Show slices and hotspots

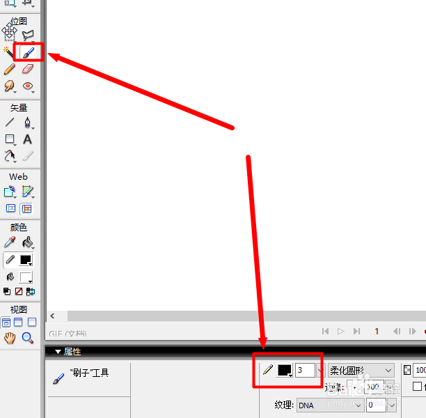(x=26, y=209)
